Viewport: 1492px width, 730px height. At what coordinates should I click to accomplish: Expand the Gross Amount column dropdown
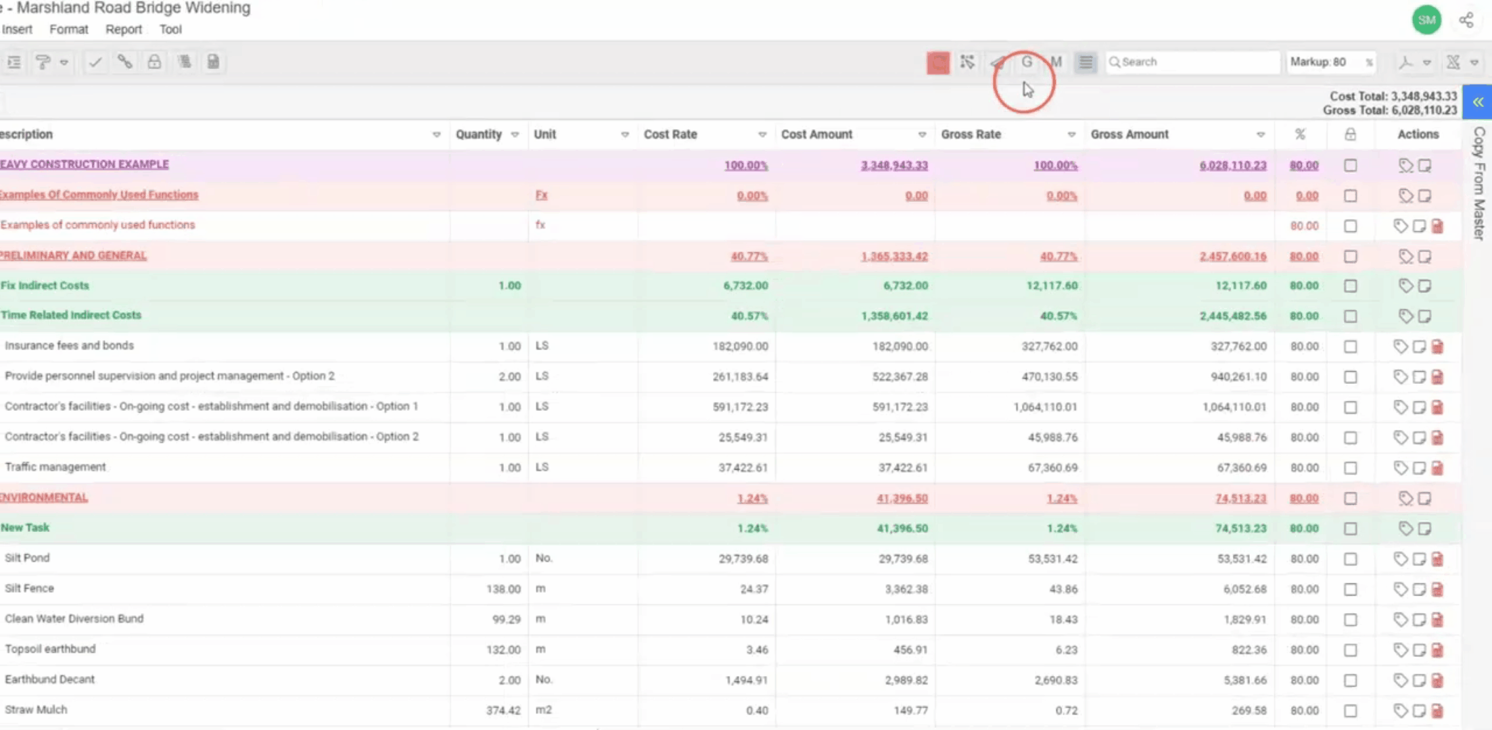pyautogui.click(x=1261, y=135)
